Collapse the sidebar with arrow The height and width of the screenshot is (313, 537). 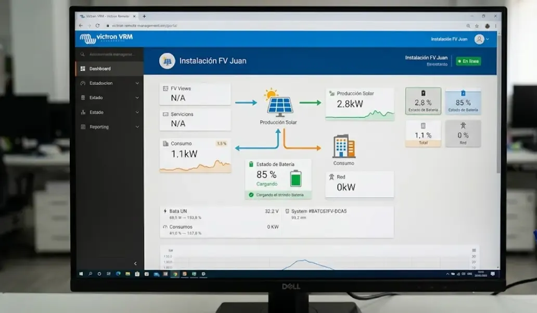point(135,264)
